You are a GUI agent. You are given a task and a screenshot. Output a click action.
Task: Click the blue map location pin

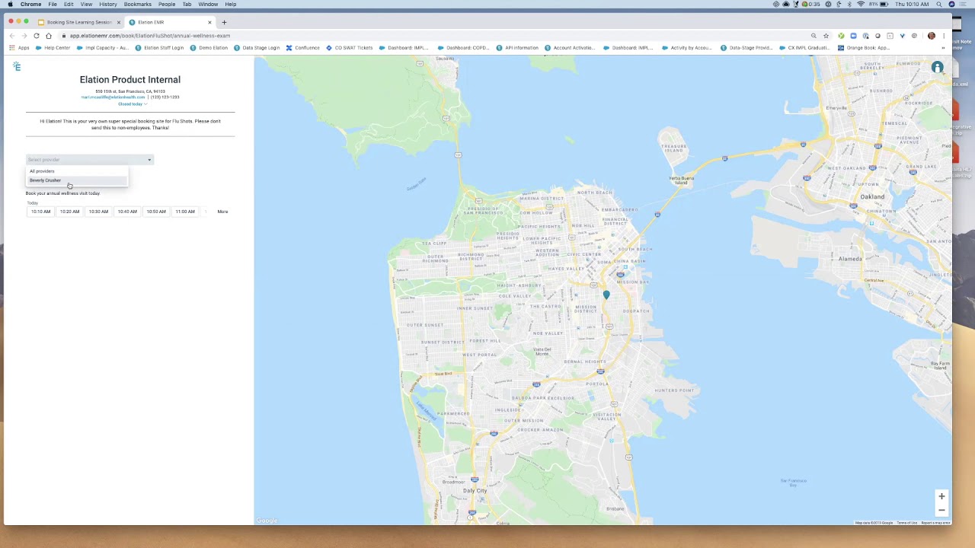[x=606, y=295]
